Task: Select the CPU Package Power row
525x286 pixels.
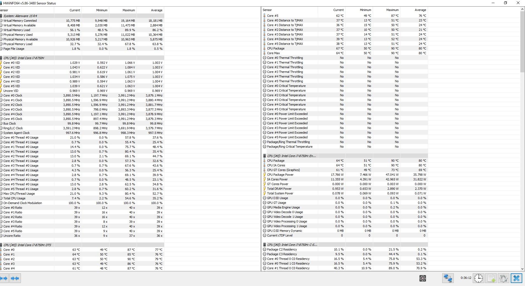Action: point(280,175)
